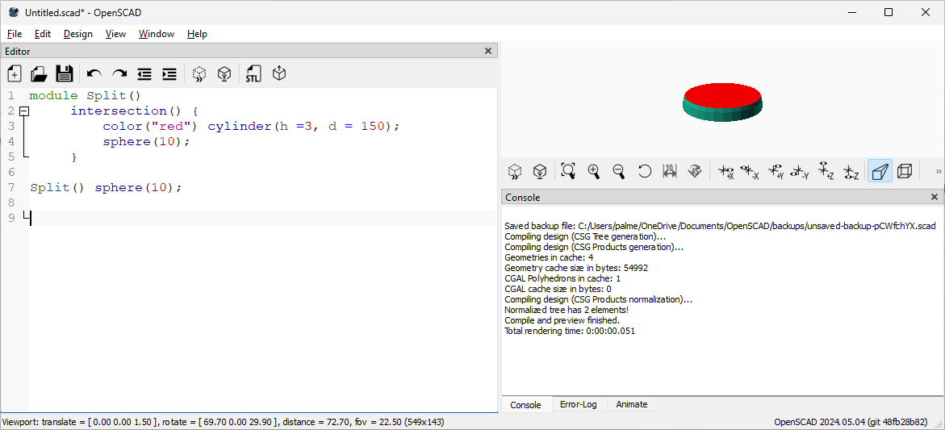
Task: Switch to Orthogonal projection view
Action: point(905,171)
